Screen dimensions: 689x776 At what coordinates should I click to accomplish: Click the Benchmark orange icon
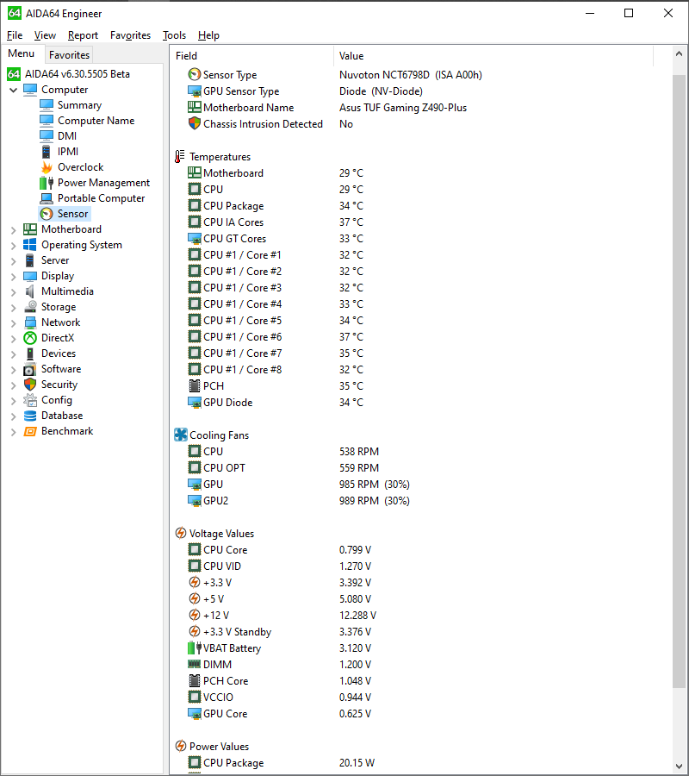[x=30, y=431]
